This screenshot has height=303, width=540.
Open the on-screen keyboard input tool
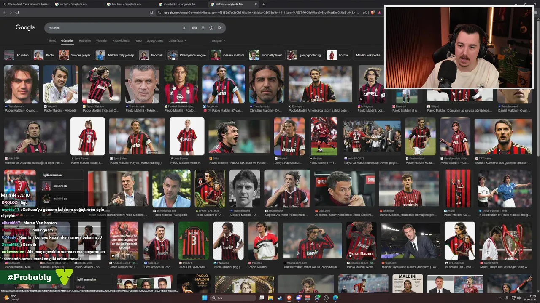pos(194,28)
